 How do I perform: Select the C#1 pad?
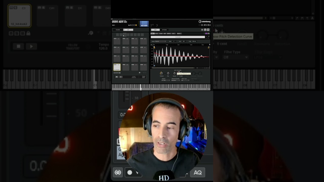[x=126, y=67]
